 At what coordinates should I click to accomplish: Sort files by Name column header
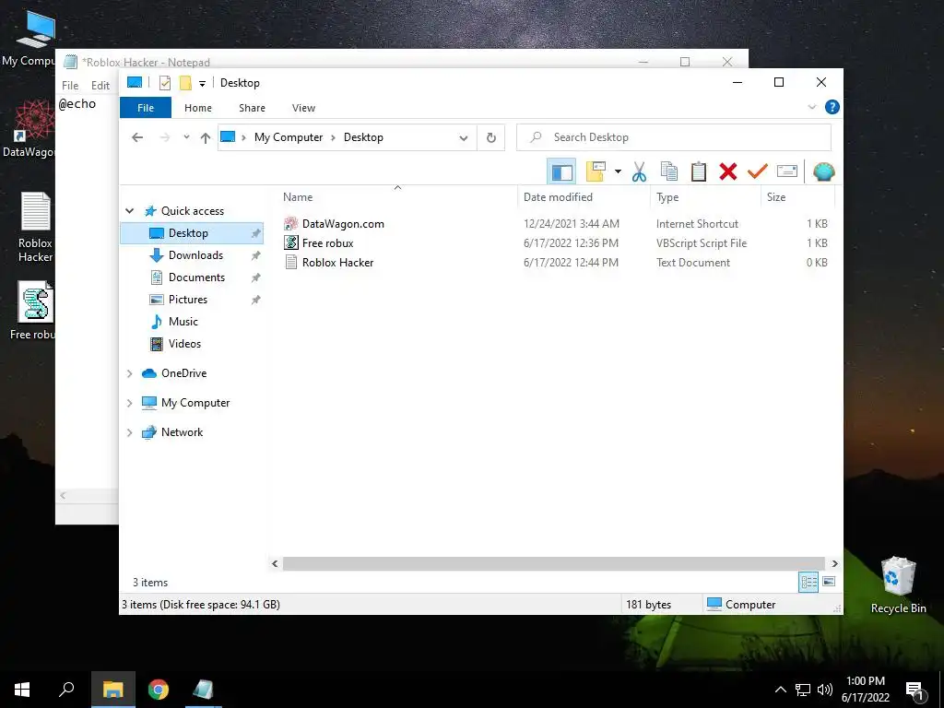[298, 197]
